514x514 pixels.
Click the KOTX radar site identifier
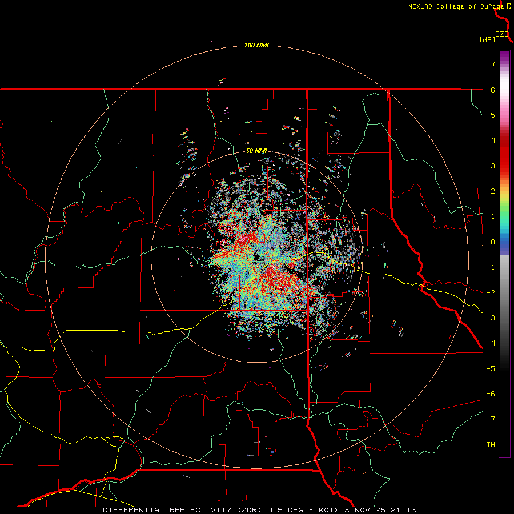coord(331,510)
